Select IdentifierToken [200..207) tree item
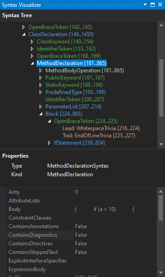 pos(75,99)
